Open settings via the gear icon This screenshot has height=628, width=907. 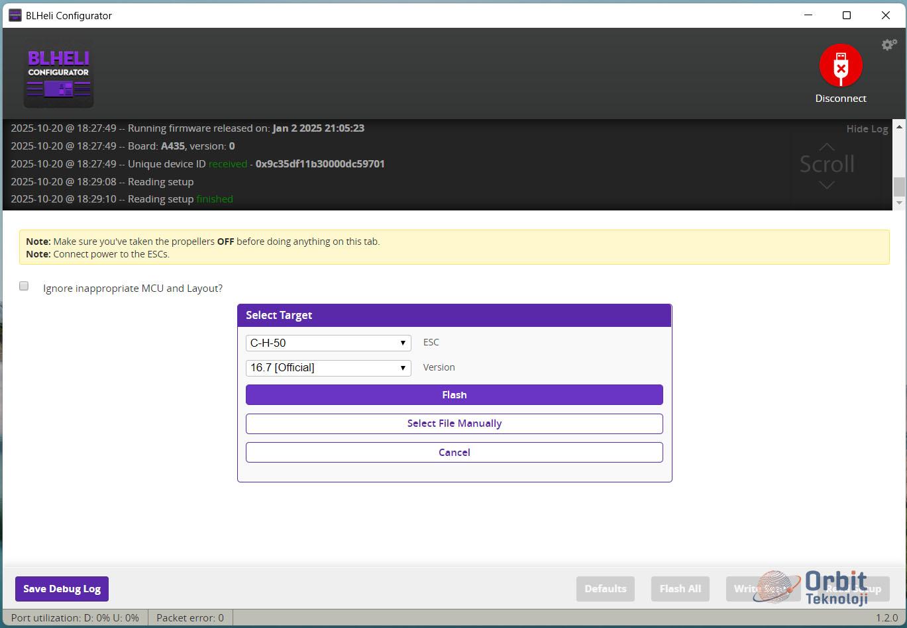(x=888, y=44)
